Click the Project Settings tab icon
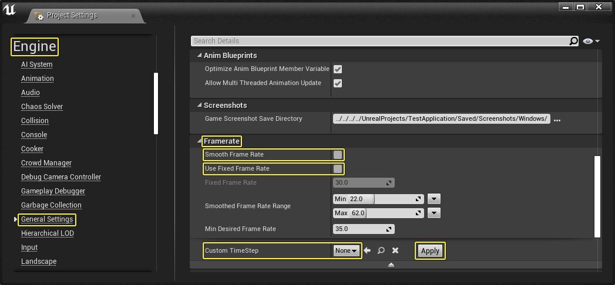Viewport: 615px width, 285px height. pos(39,16)
